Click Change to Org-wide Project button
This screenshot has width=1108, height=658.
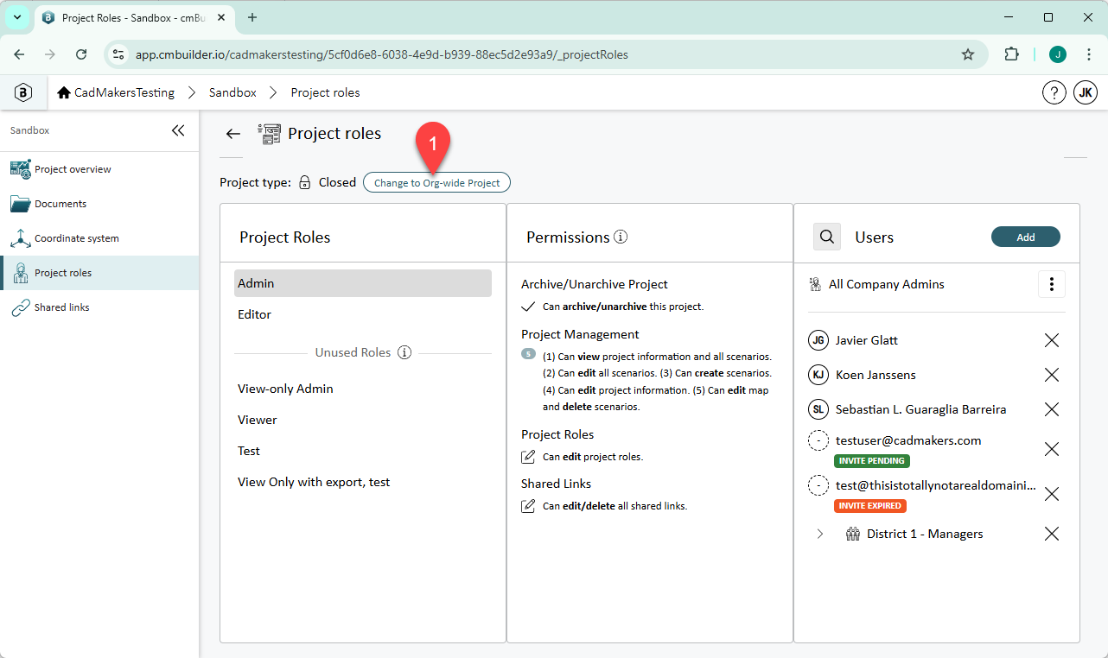(436, 182)
